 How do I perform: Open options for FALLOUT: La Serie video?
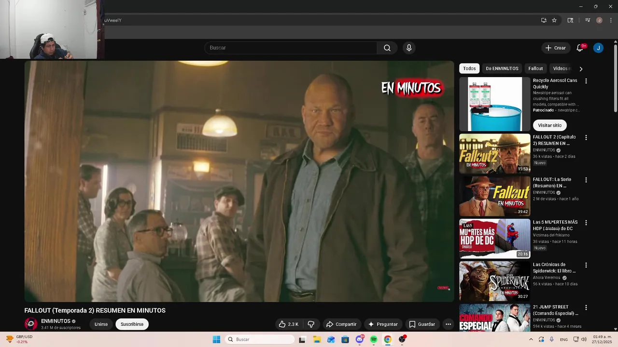(x=586, y=180)
